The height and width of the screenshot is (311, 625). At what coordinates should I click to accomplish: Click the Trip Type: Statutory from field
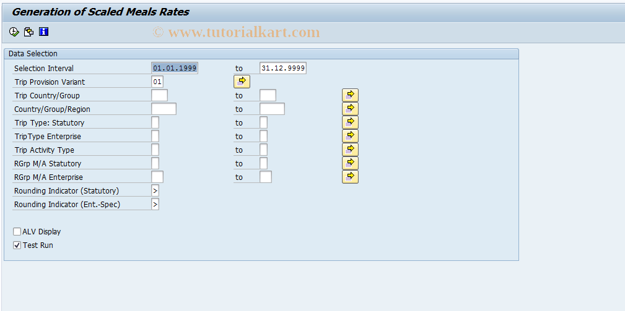(x=155, y=122)
